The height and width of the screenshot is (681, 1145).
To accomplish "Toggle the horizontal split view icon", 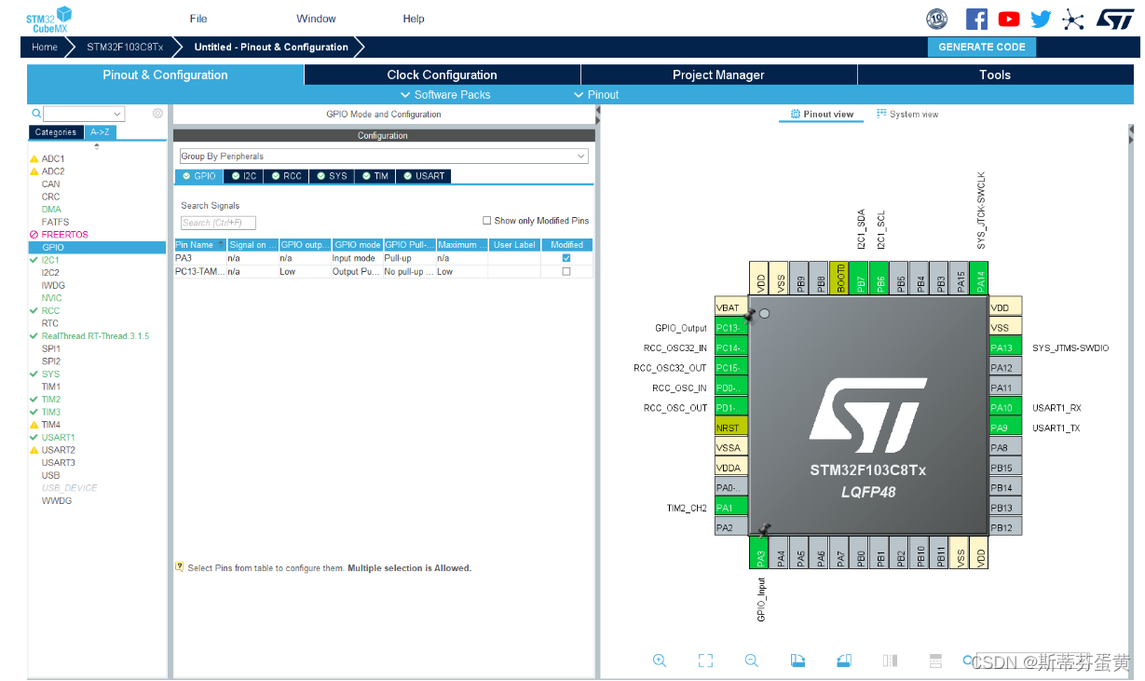I will pos(935,661).
